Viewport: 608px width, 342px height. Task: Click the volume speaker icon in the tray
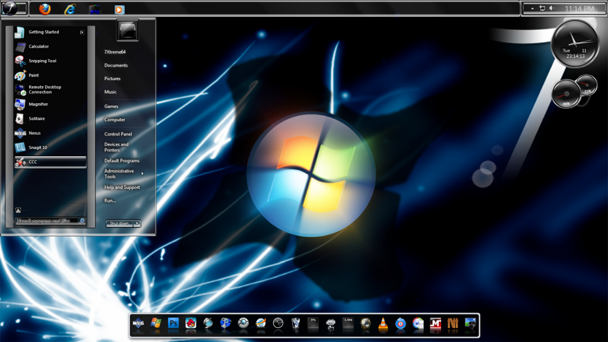[552, 8]
